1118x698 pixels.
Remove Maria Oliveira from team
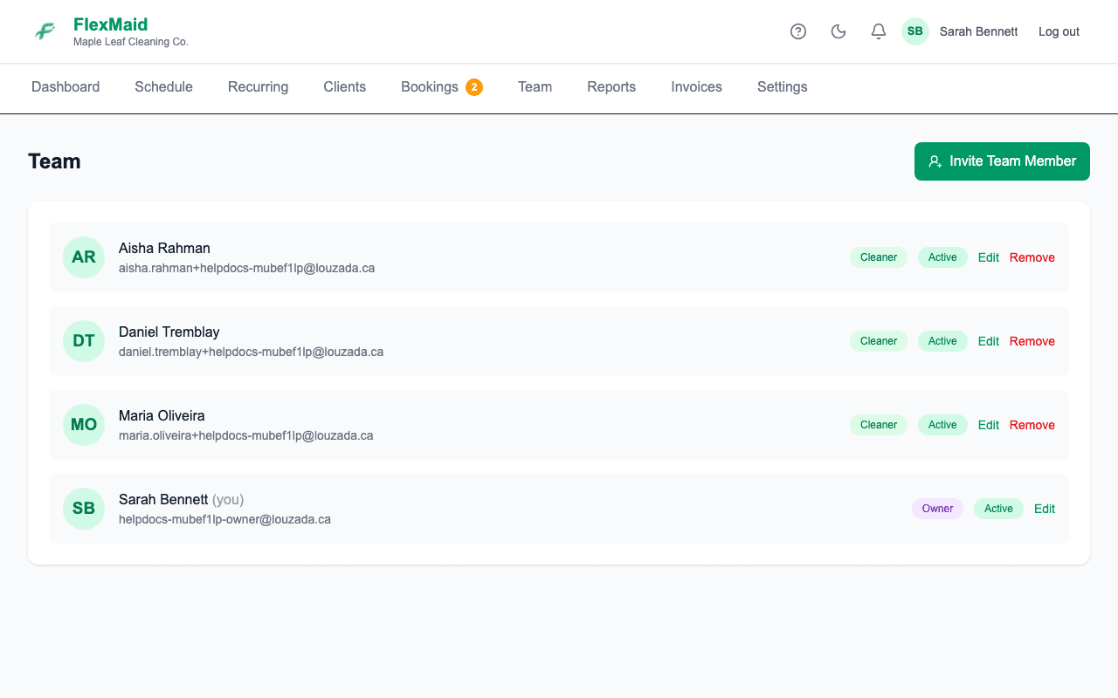pos(1032,425)
